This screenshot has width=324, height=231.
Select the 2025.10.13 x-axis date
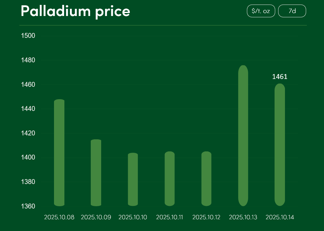pos(243,217)
